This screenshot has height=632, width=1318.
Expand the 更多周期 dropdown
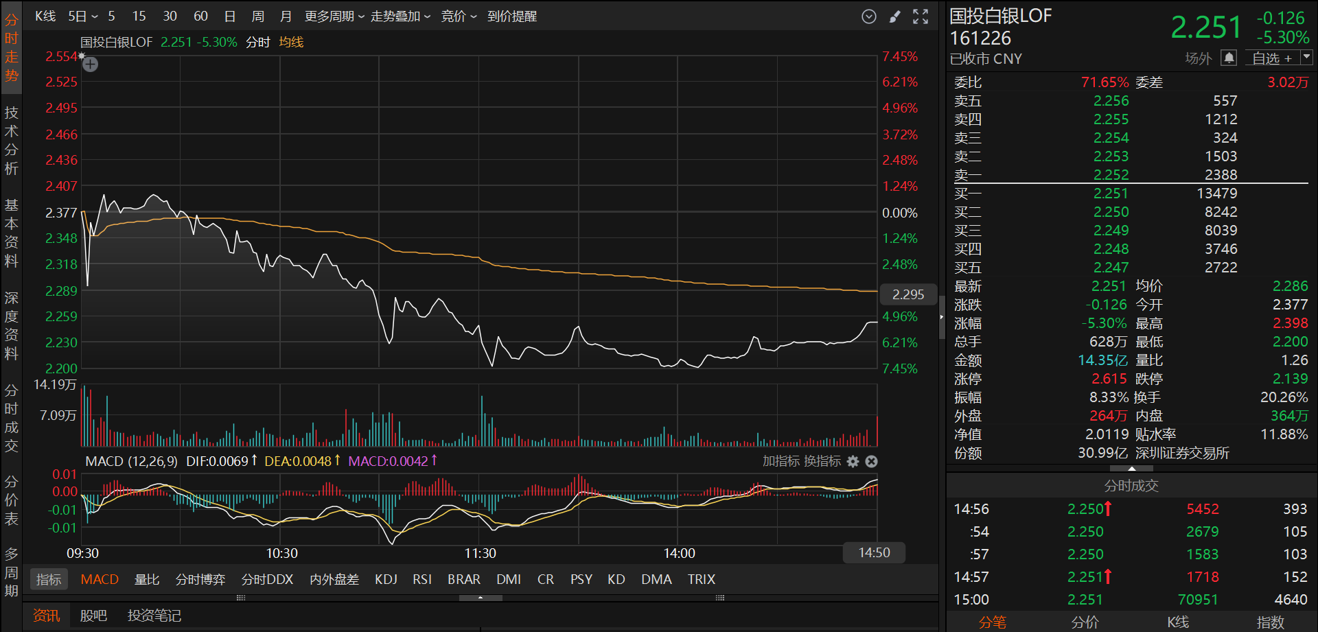coord(334,16)
